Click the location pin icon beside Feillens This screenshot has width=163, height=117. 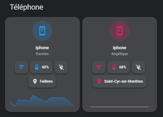(35, 81)
